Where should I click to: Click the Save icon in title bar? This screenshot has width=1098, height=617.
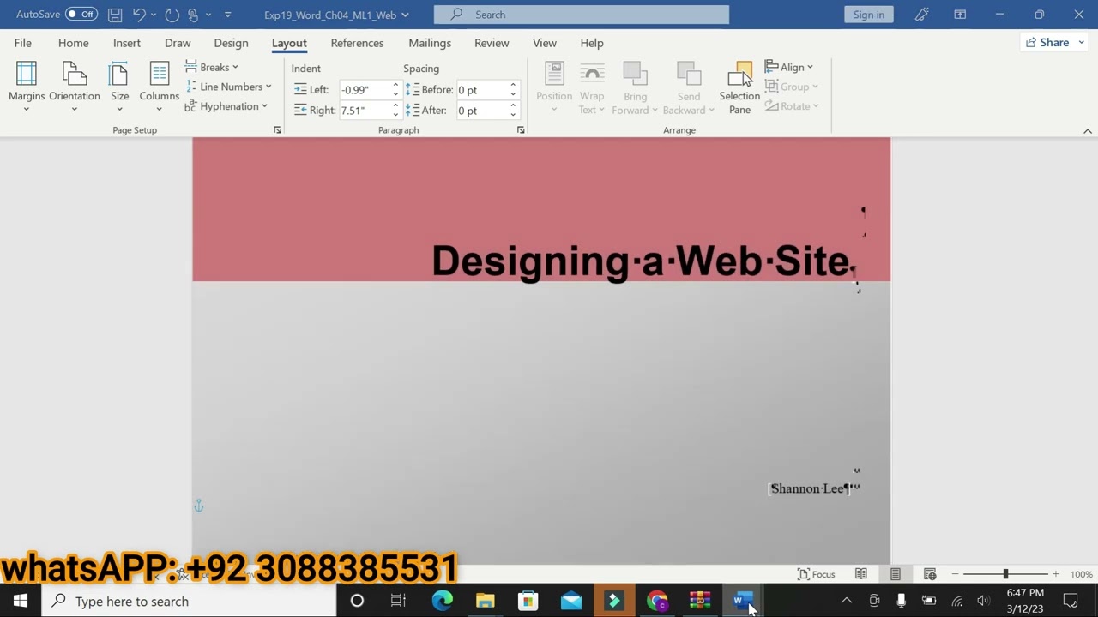(x=114, y=15)
